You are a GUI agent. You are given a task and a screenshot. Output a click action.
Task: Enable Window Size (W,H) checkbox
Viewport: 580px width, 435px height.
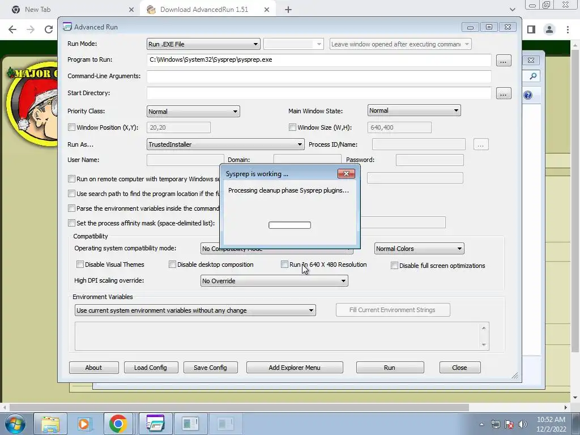pos(293,127)
